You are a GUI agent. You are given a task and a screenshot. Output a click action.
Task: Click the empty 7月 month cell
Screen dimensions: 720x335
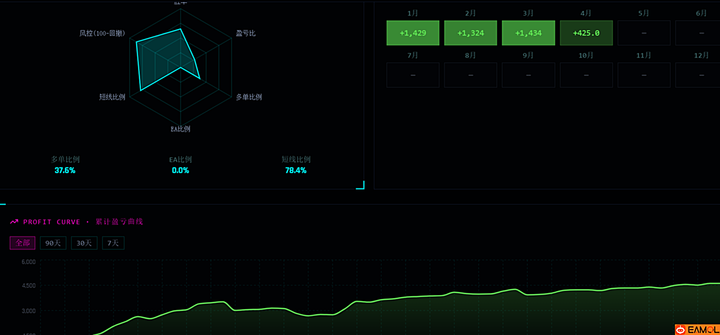[x=412, y=75]
